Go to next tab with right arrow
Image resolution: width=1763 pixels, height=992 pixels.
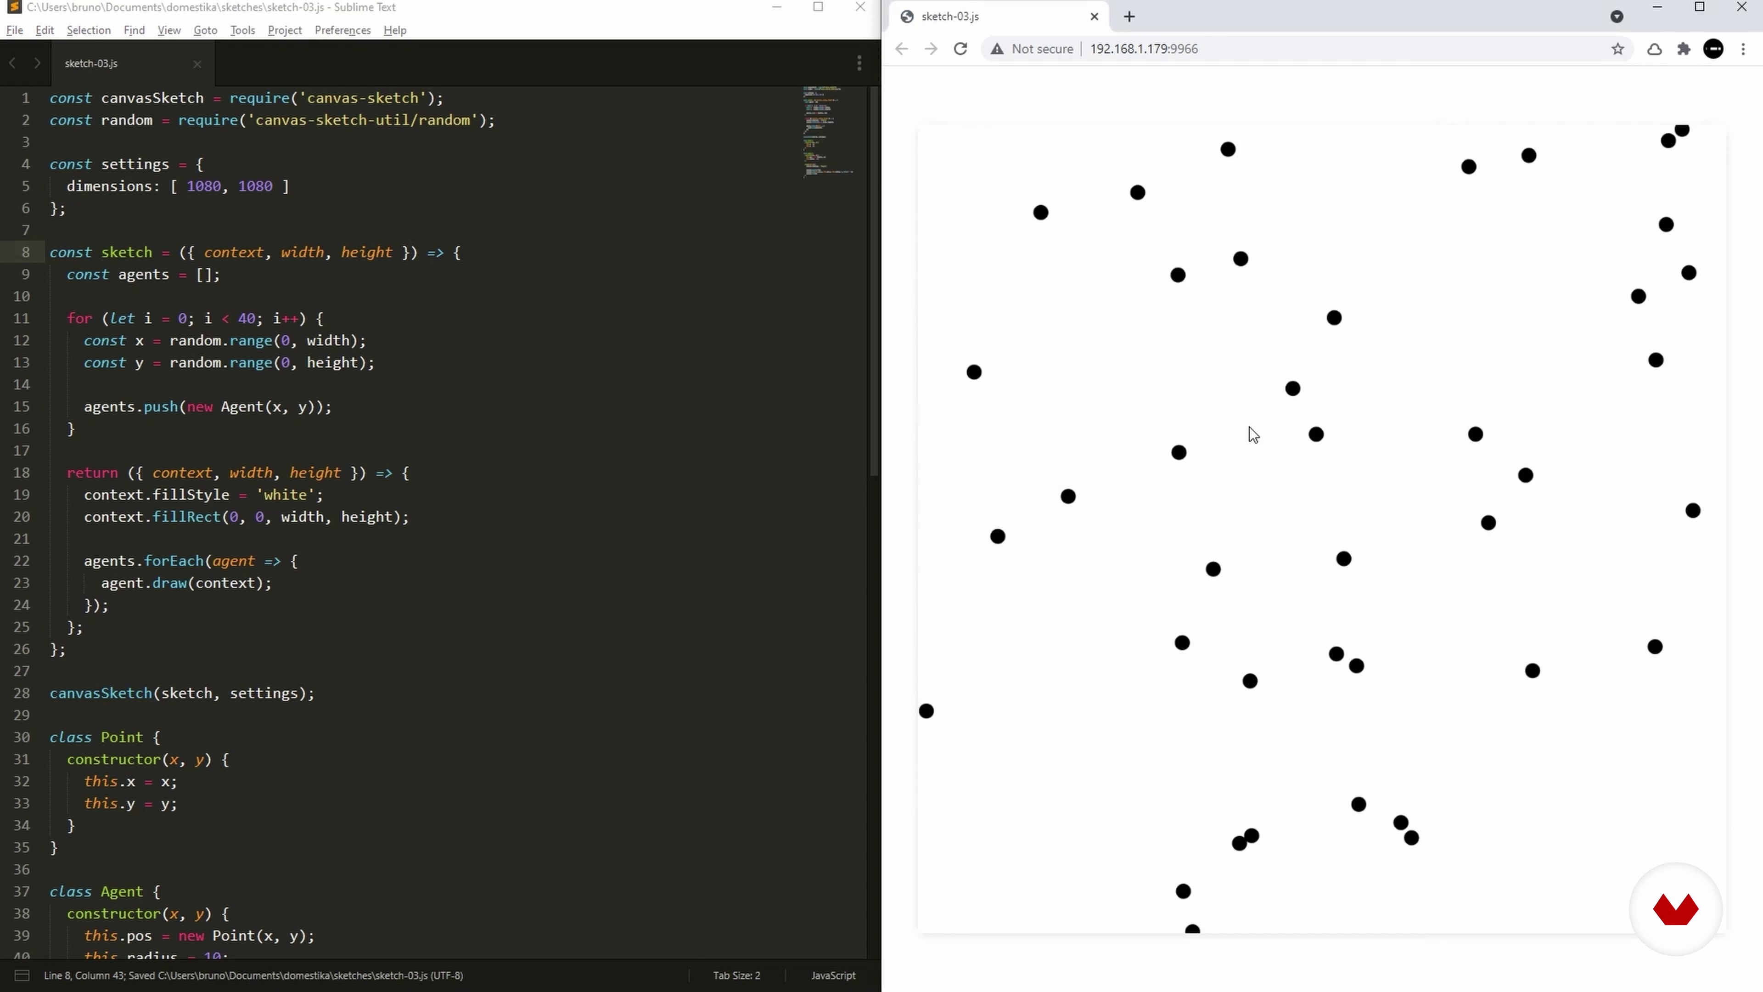[x=37, y=63]
